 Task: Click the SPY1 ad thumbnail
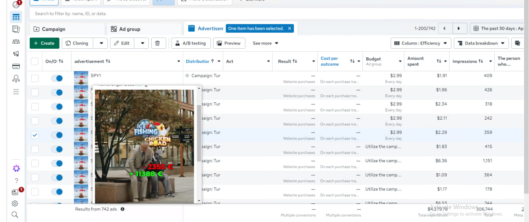(81, 78)
